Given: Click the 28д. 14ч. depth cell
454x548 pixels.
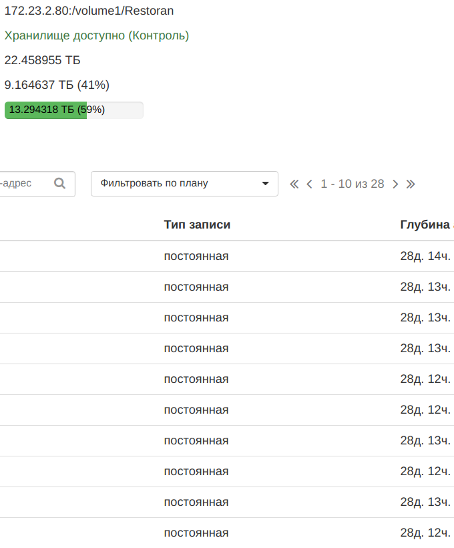Looking at the screenshot, I should click(x=425, y=256).
